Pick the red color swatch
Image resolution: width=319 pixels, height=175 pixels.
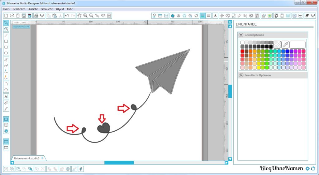242,51
